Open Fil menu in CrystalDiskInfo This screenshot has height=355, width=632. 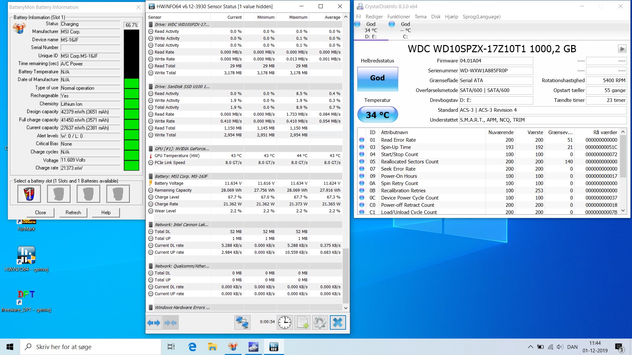358,17
